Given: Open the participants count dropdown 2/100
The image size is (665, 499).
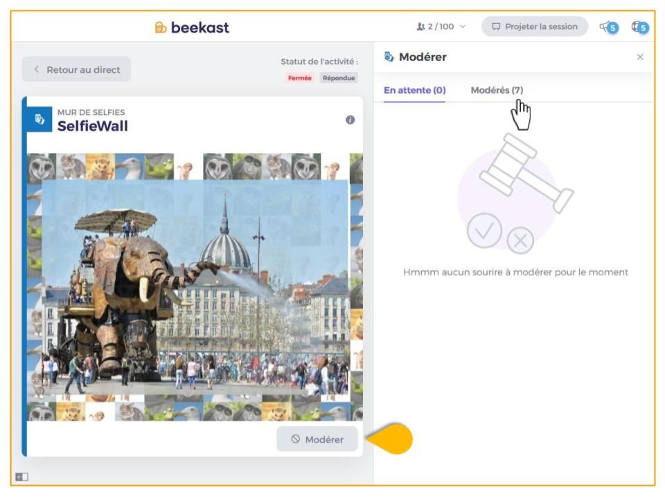Looking at the screenshot, I should (x=441, y=27).
